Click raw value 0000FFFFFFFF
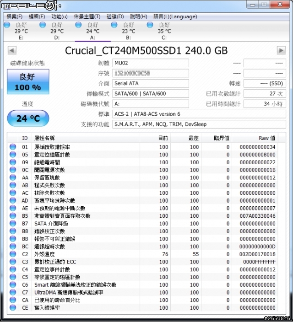 coord(259,262)
